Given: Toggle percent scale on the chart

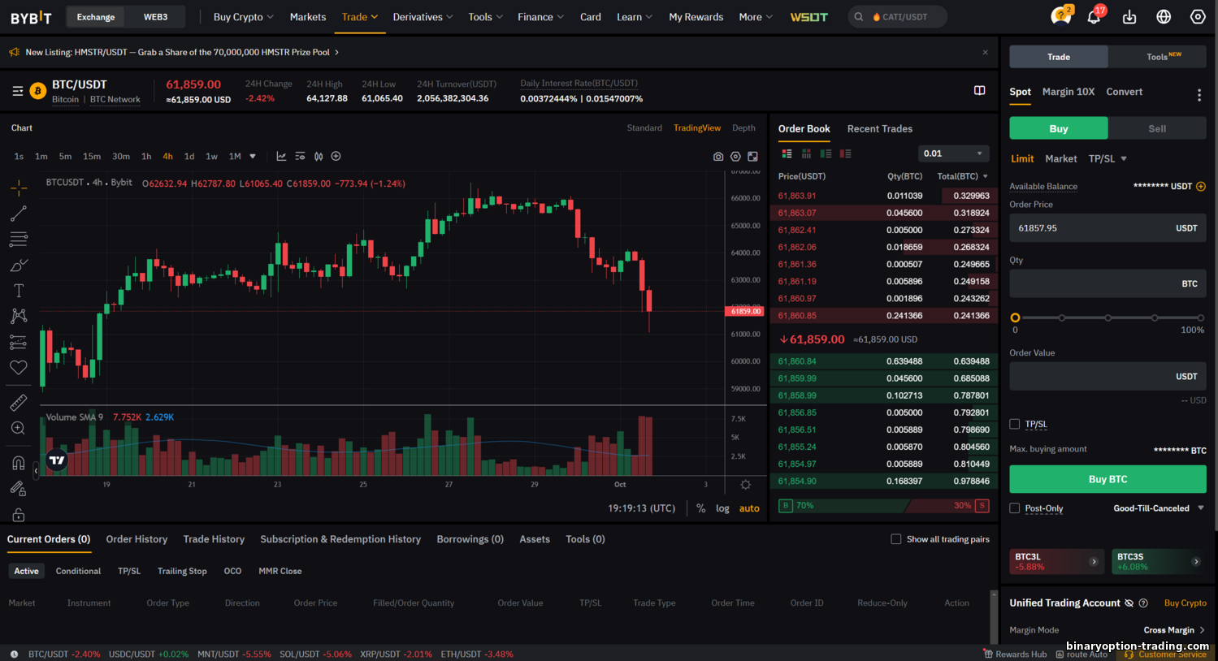Looking at the screenshot, I should coord(700,508).
